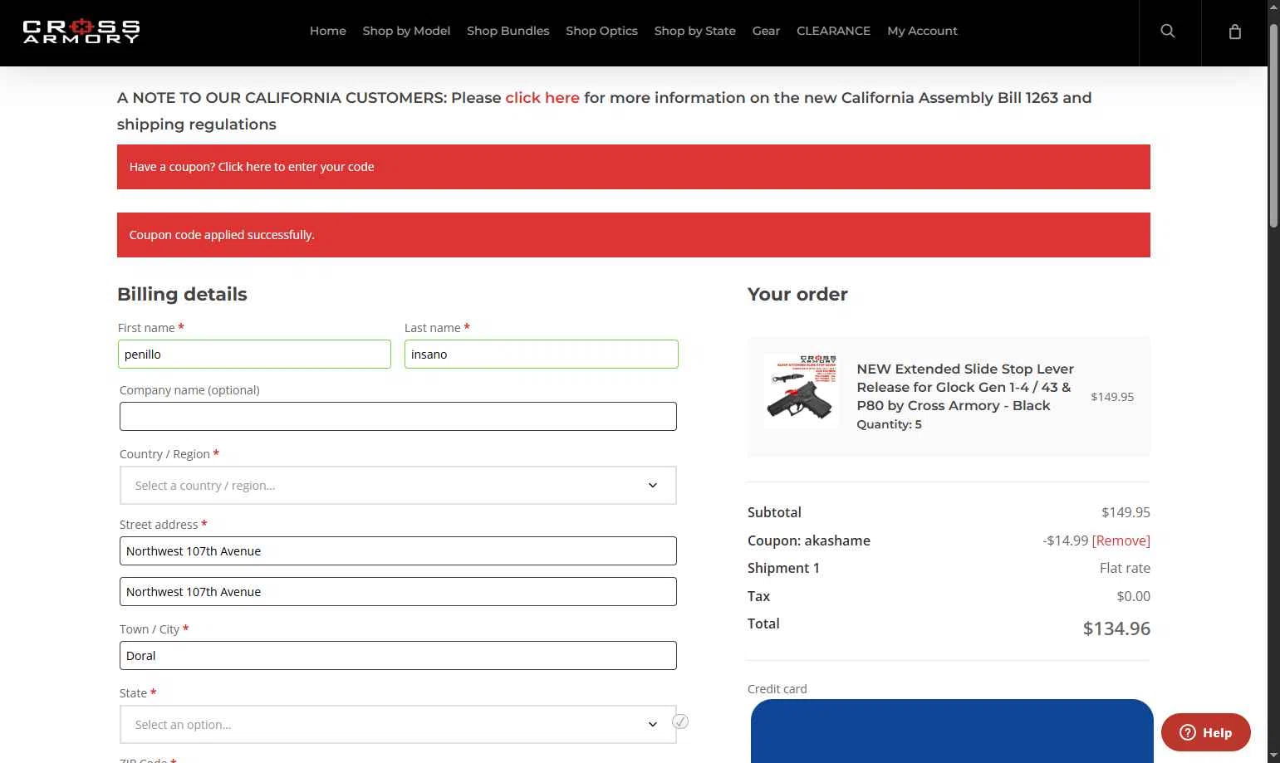The width and height of the screenshot is (1280, 763).
Task: Expand the Country / Region dropdown
Action: coord(398,486)
